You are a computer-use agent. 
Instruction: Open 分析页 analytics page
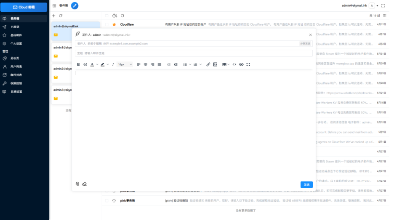pos(24,59)
